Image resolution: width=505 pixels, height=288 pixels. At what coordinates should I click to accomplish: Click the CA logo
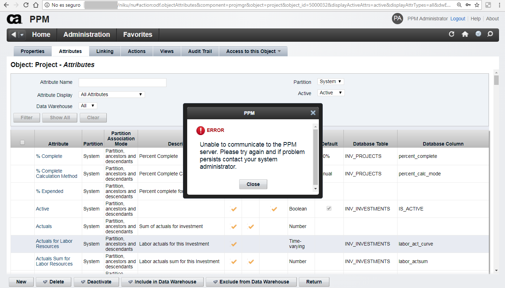(x=15, y=19)
